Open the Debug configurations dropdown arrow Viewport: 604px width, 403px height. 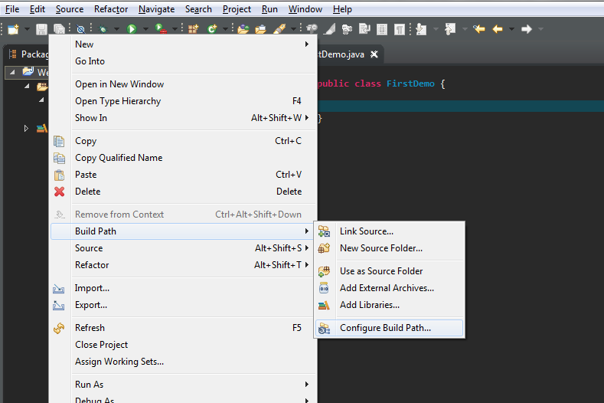(116, 29)
